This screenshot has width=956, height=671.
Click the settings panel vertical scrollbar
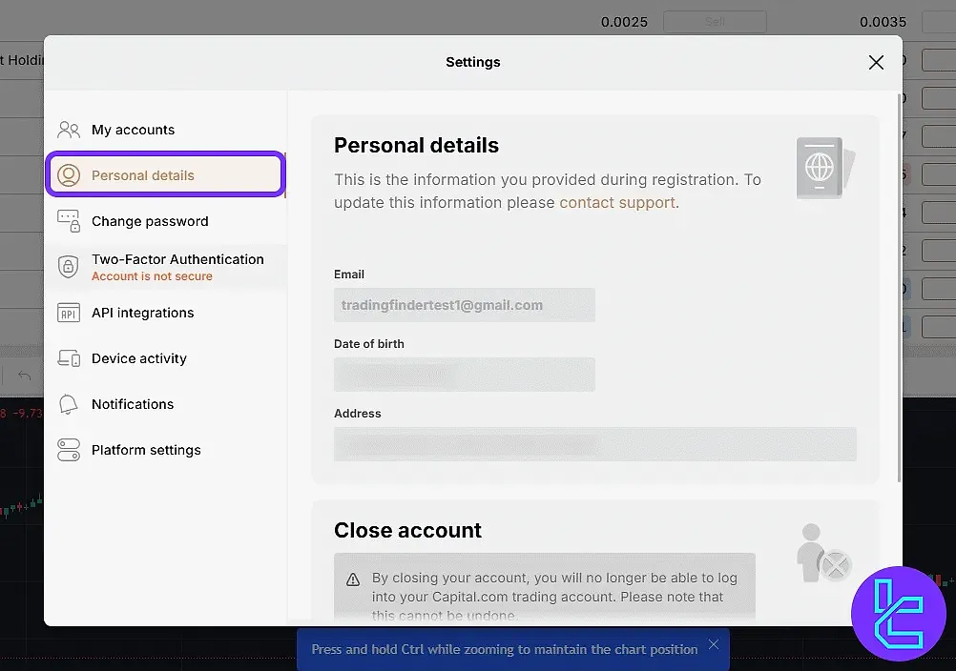[x=897, y=286]
